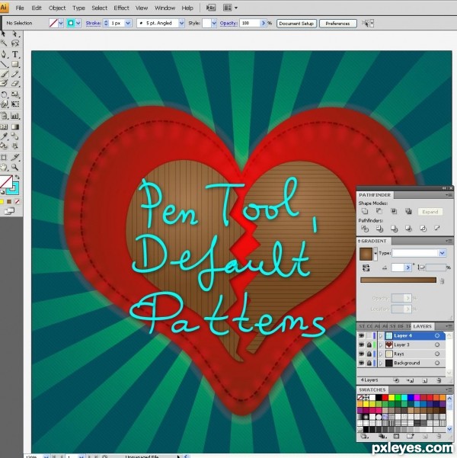Click the opacity value field
The height and width of the screenshot is (458, 457).
[x=249, y=23]
